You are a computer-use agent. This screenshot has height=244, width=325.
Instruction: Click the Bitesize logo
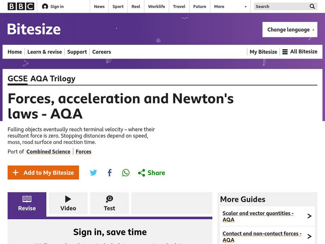(34, 29)
